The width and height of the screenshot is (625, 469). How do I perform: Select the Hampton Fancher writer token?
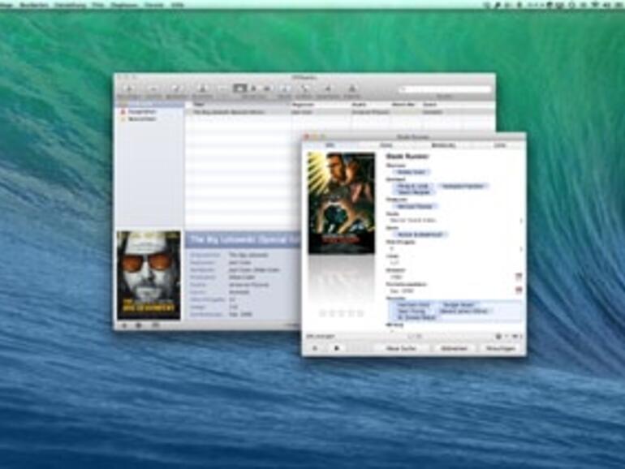(463, 186)
